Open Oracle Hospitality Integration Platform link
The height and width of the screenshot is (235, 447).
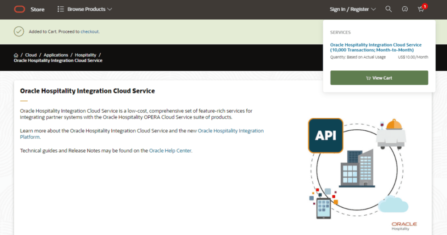(x=231, y=131)
